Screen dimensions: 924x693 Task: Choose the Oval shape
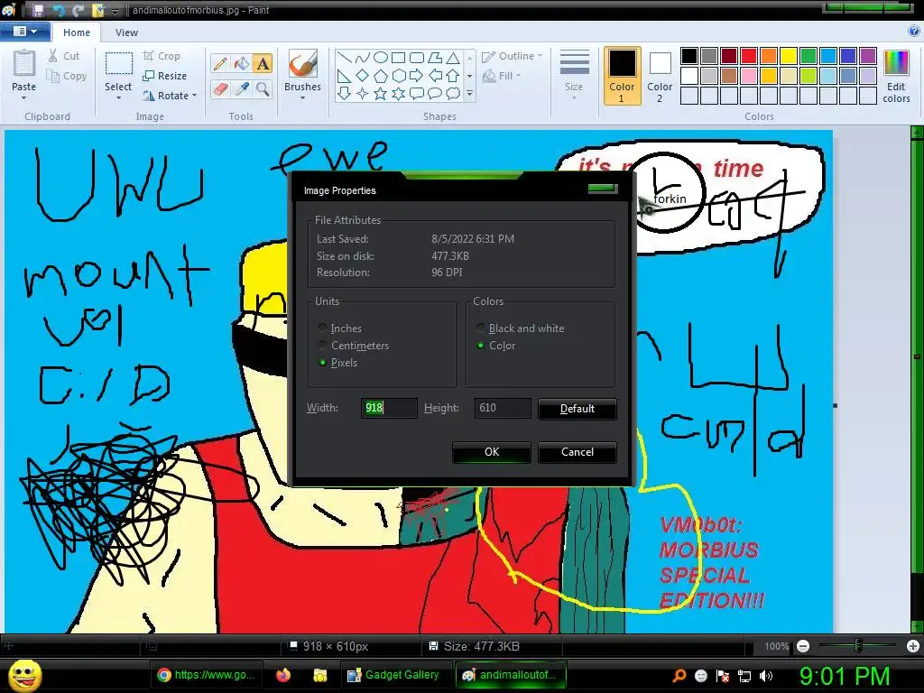pos(381,58)
